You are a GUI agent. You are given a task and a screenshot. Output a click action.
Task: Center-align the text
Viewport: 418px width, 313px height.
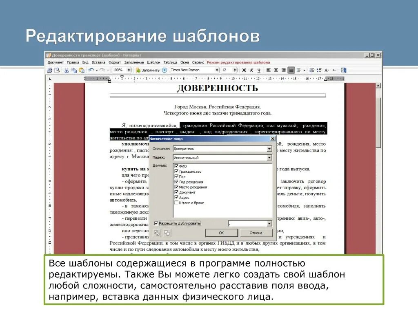coord(276,70)
